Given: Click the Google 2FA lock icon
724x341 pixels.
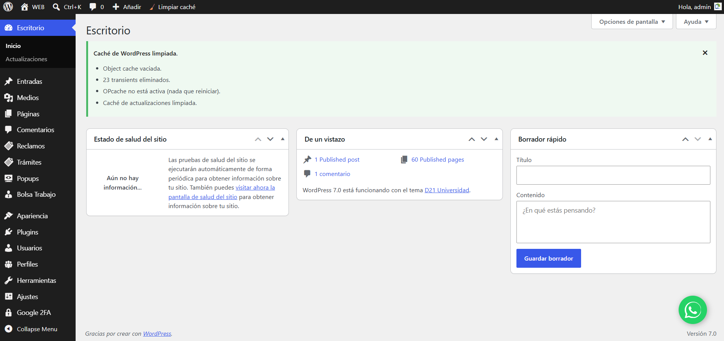Looking at the screenshot, I should click(8, 313).
